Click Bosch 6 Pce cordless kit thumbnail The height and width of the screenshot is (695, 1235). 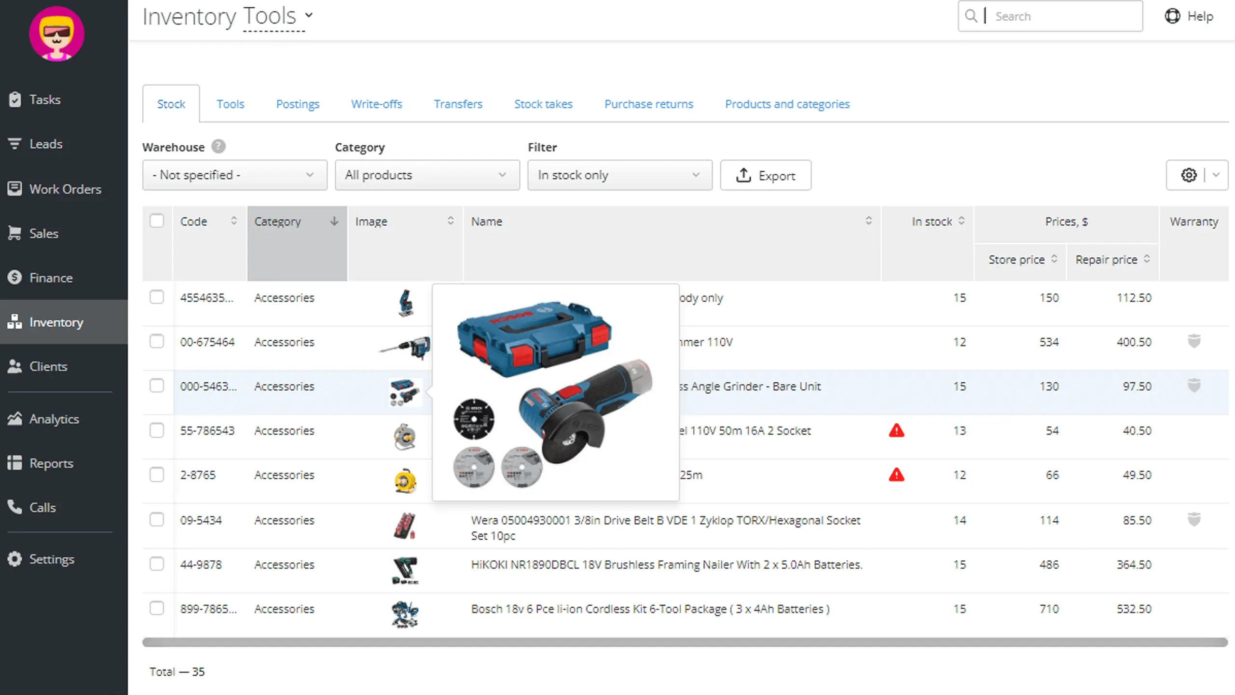405,614
